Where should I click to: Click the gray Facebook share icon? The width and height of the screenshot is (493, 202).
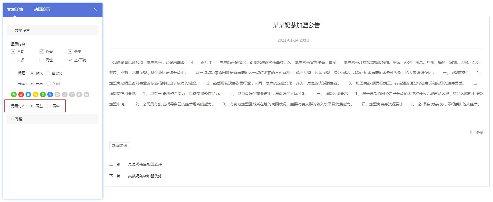[x=72, y=94]
